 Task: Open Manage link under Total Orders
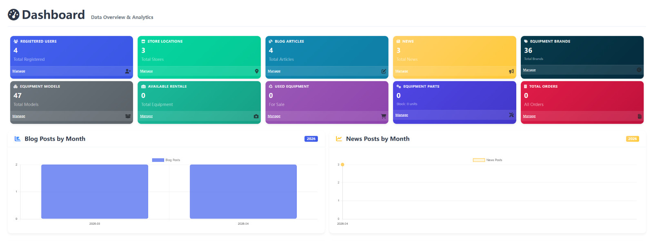point(529,116)
